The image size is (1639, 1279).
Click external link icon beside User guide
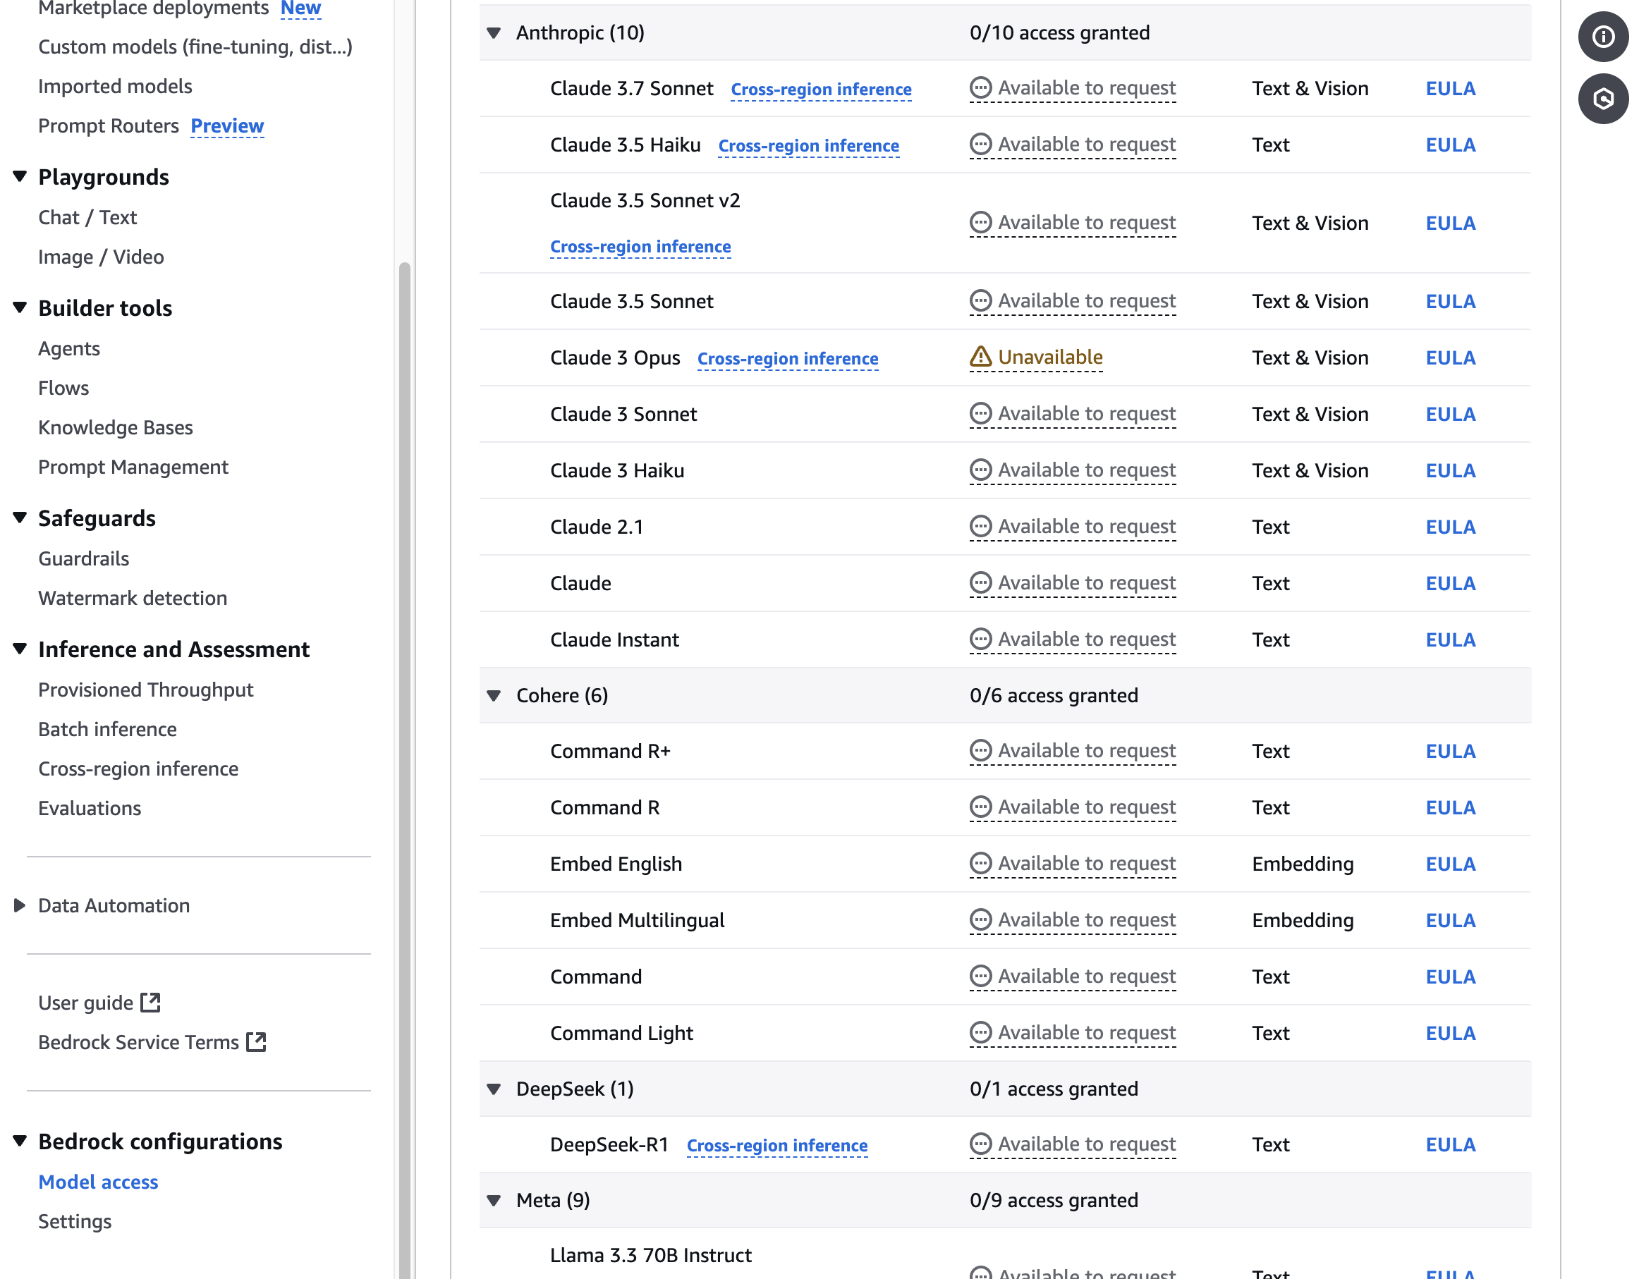[x=151, y=1002]
